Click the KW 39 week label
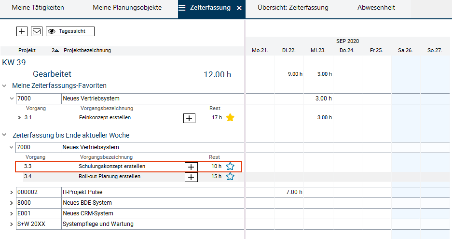The width and height of the screenshot is (453, 239). [14, 62]
